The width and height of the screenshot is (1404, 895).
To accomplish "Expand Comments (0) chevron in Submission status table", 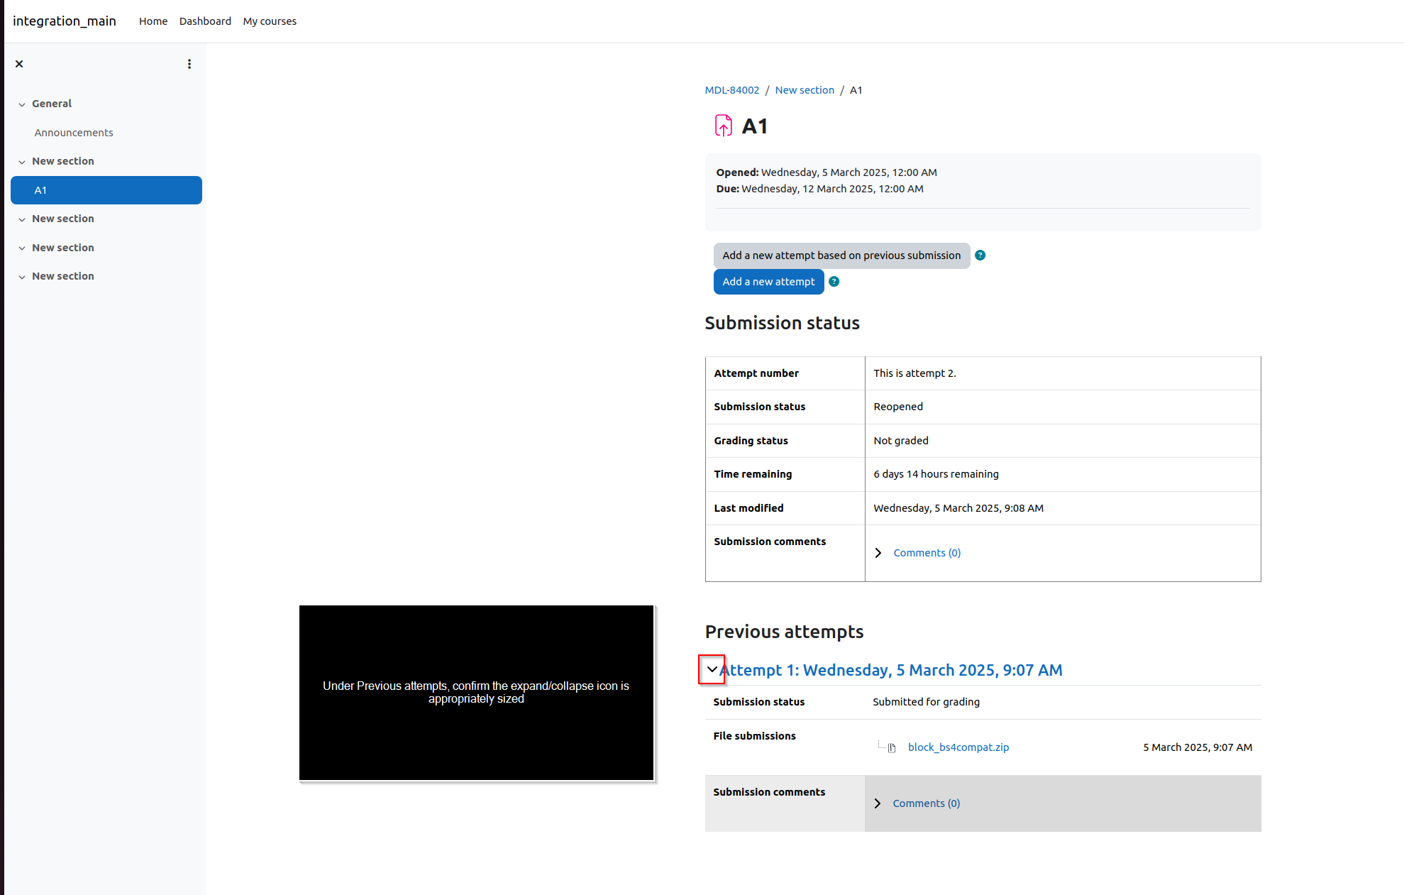I will [x=878, y=553].
